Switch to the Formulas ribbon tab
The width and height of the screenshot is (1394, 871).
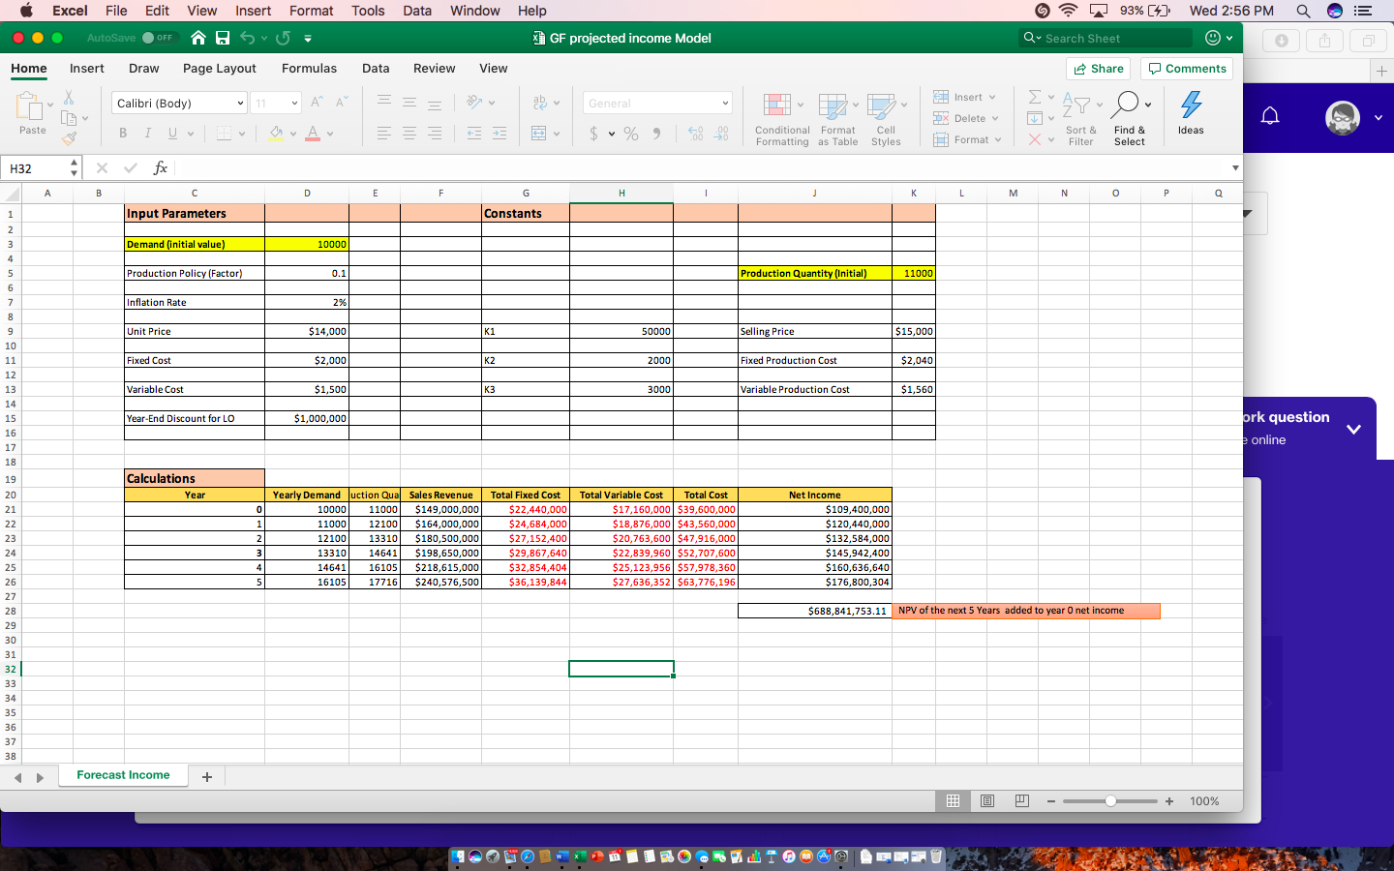pos(309,69)
